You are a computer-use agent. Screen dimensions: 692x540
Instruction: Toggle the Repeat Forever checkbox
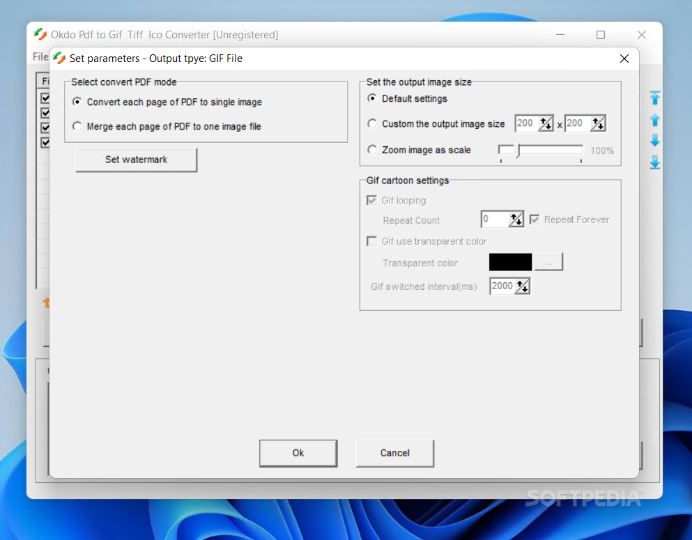pyautogui.click(x=535, y=219)
